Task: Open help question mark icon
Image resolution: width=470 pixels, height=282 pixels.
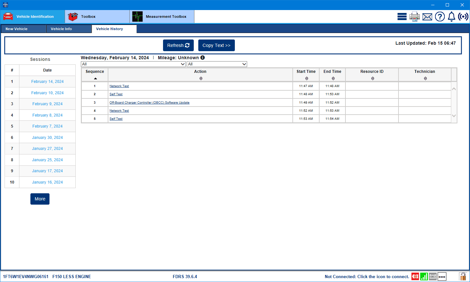Action: [x=440, y=17]
